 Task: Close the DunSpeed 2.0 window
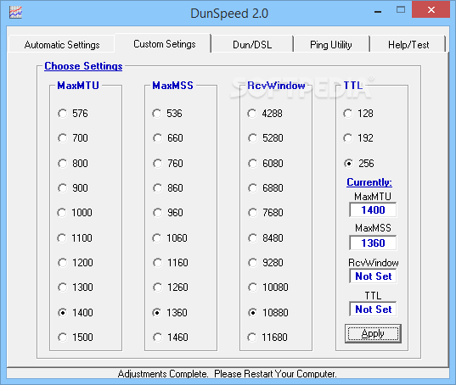[431, 10]
